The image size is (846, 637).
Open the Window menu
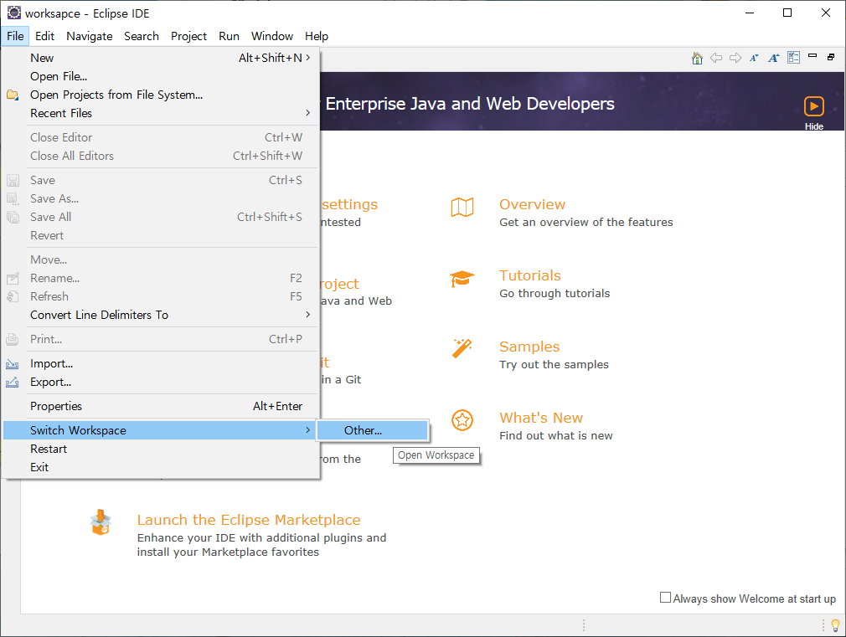click(272, 36)
